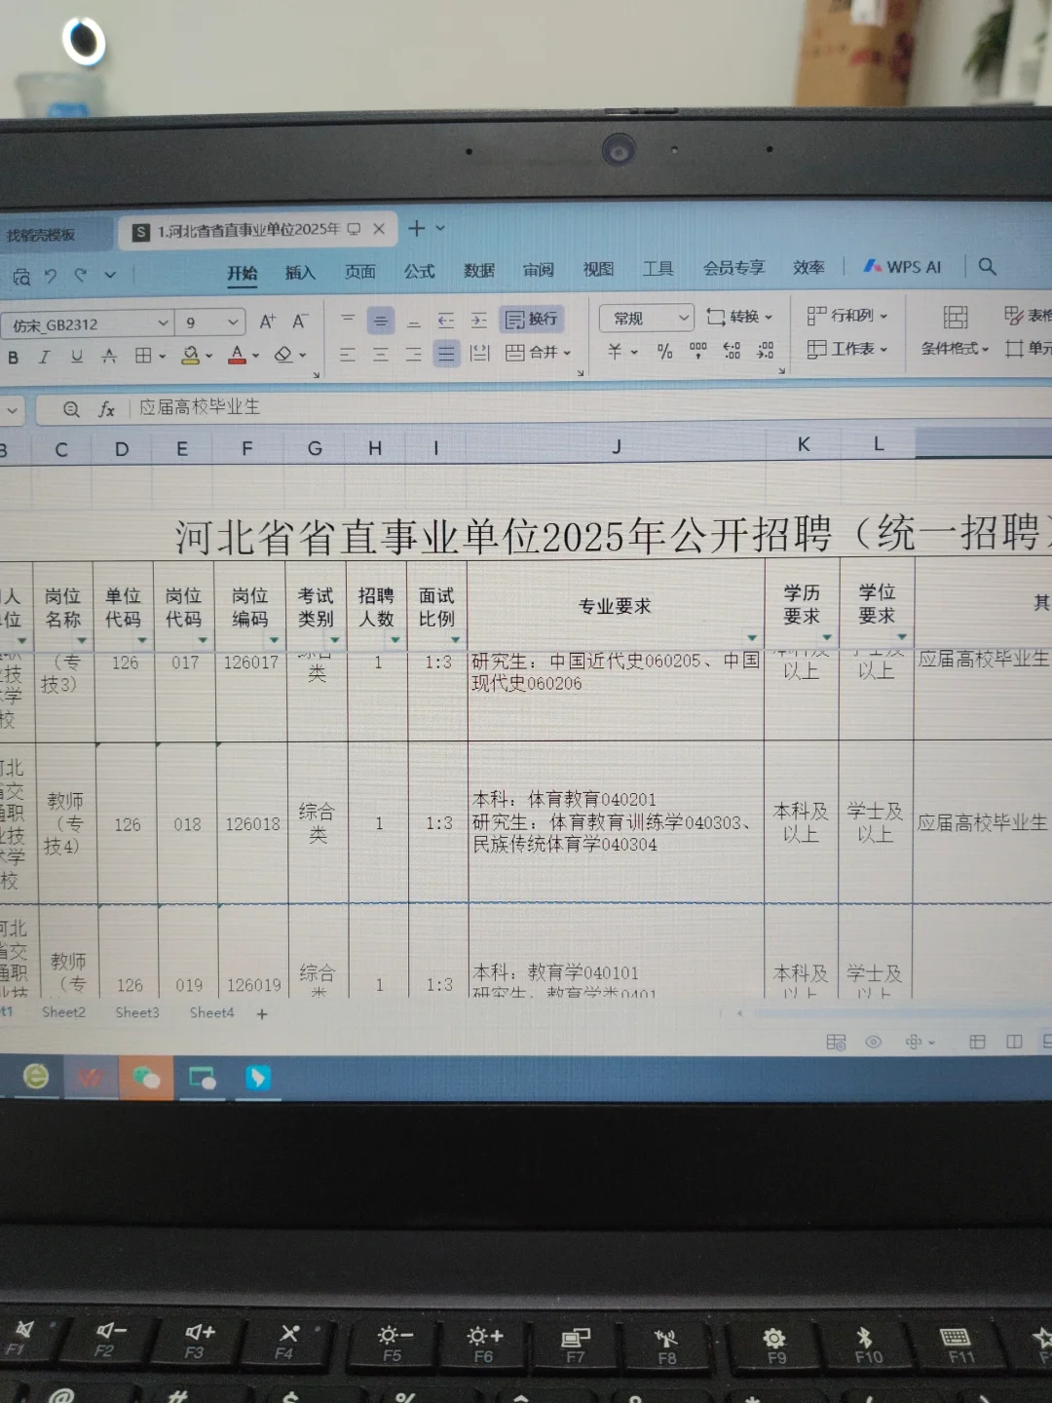Toggle italic formatting
This screenshot has width=1052, height=1403.
point(44,356)
